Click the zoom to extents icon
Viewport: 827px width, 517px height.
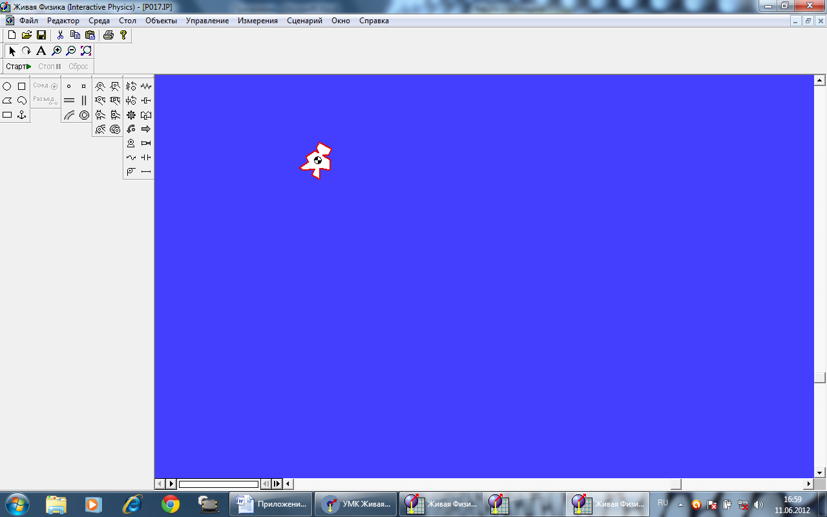(86, 50)
